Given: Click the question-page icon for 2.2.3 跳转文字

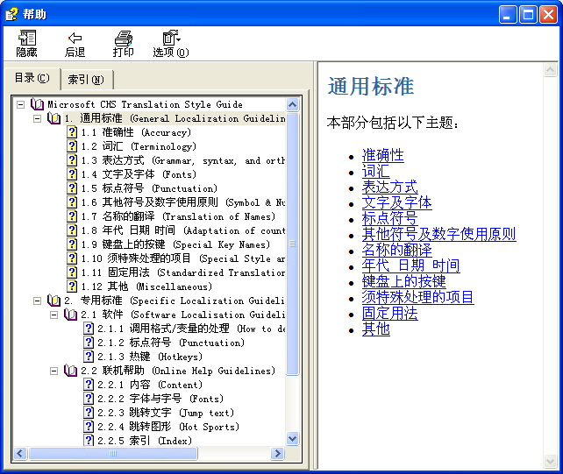Looking at the screenshot, I should [x=89, y=413].
